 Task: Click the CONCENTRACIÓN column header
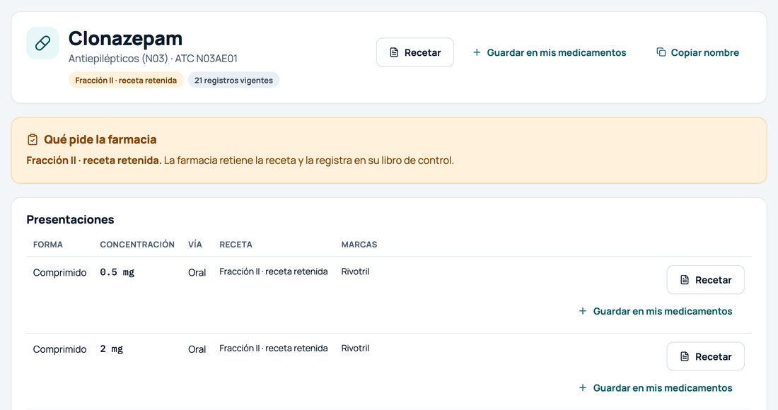[137, 245]
